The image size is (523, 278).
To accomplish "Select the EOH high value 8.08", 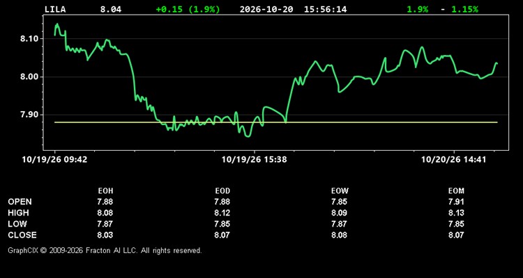I will [105, 213].
